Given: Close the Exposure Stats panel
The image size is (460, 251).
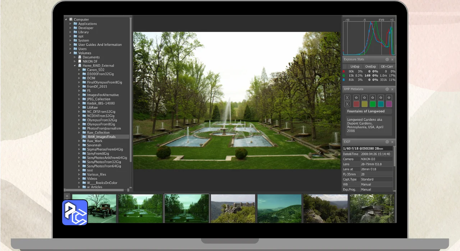Looking at the screenshot, I should tap(392, 60).
